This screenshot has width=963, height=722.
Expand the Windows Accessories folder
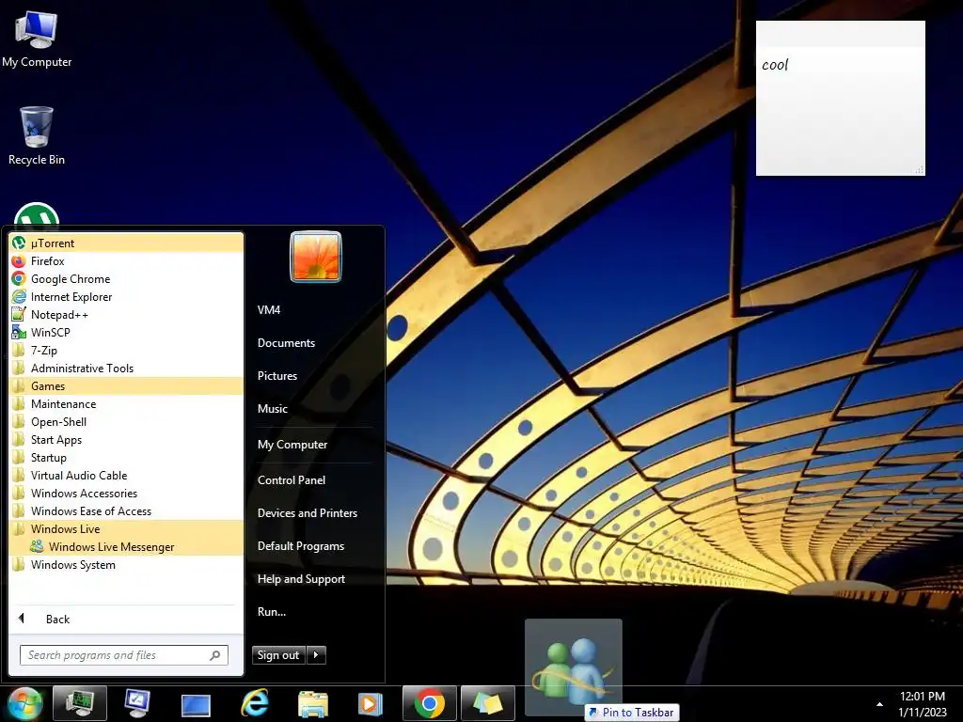pos(127,493)
